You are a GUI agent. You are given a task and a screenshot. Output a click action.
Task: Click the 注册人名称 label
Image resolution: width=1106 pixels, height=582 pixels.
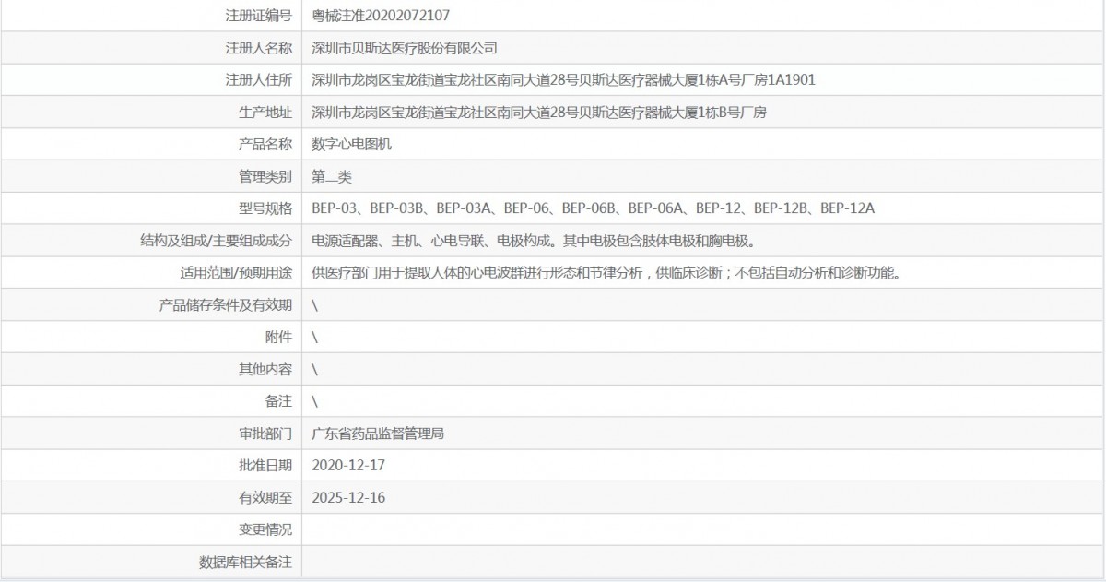[x=259, y=48]
